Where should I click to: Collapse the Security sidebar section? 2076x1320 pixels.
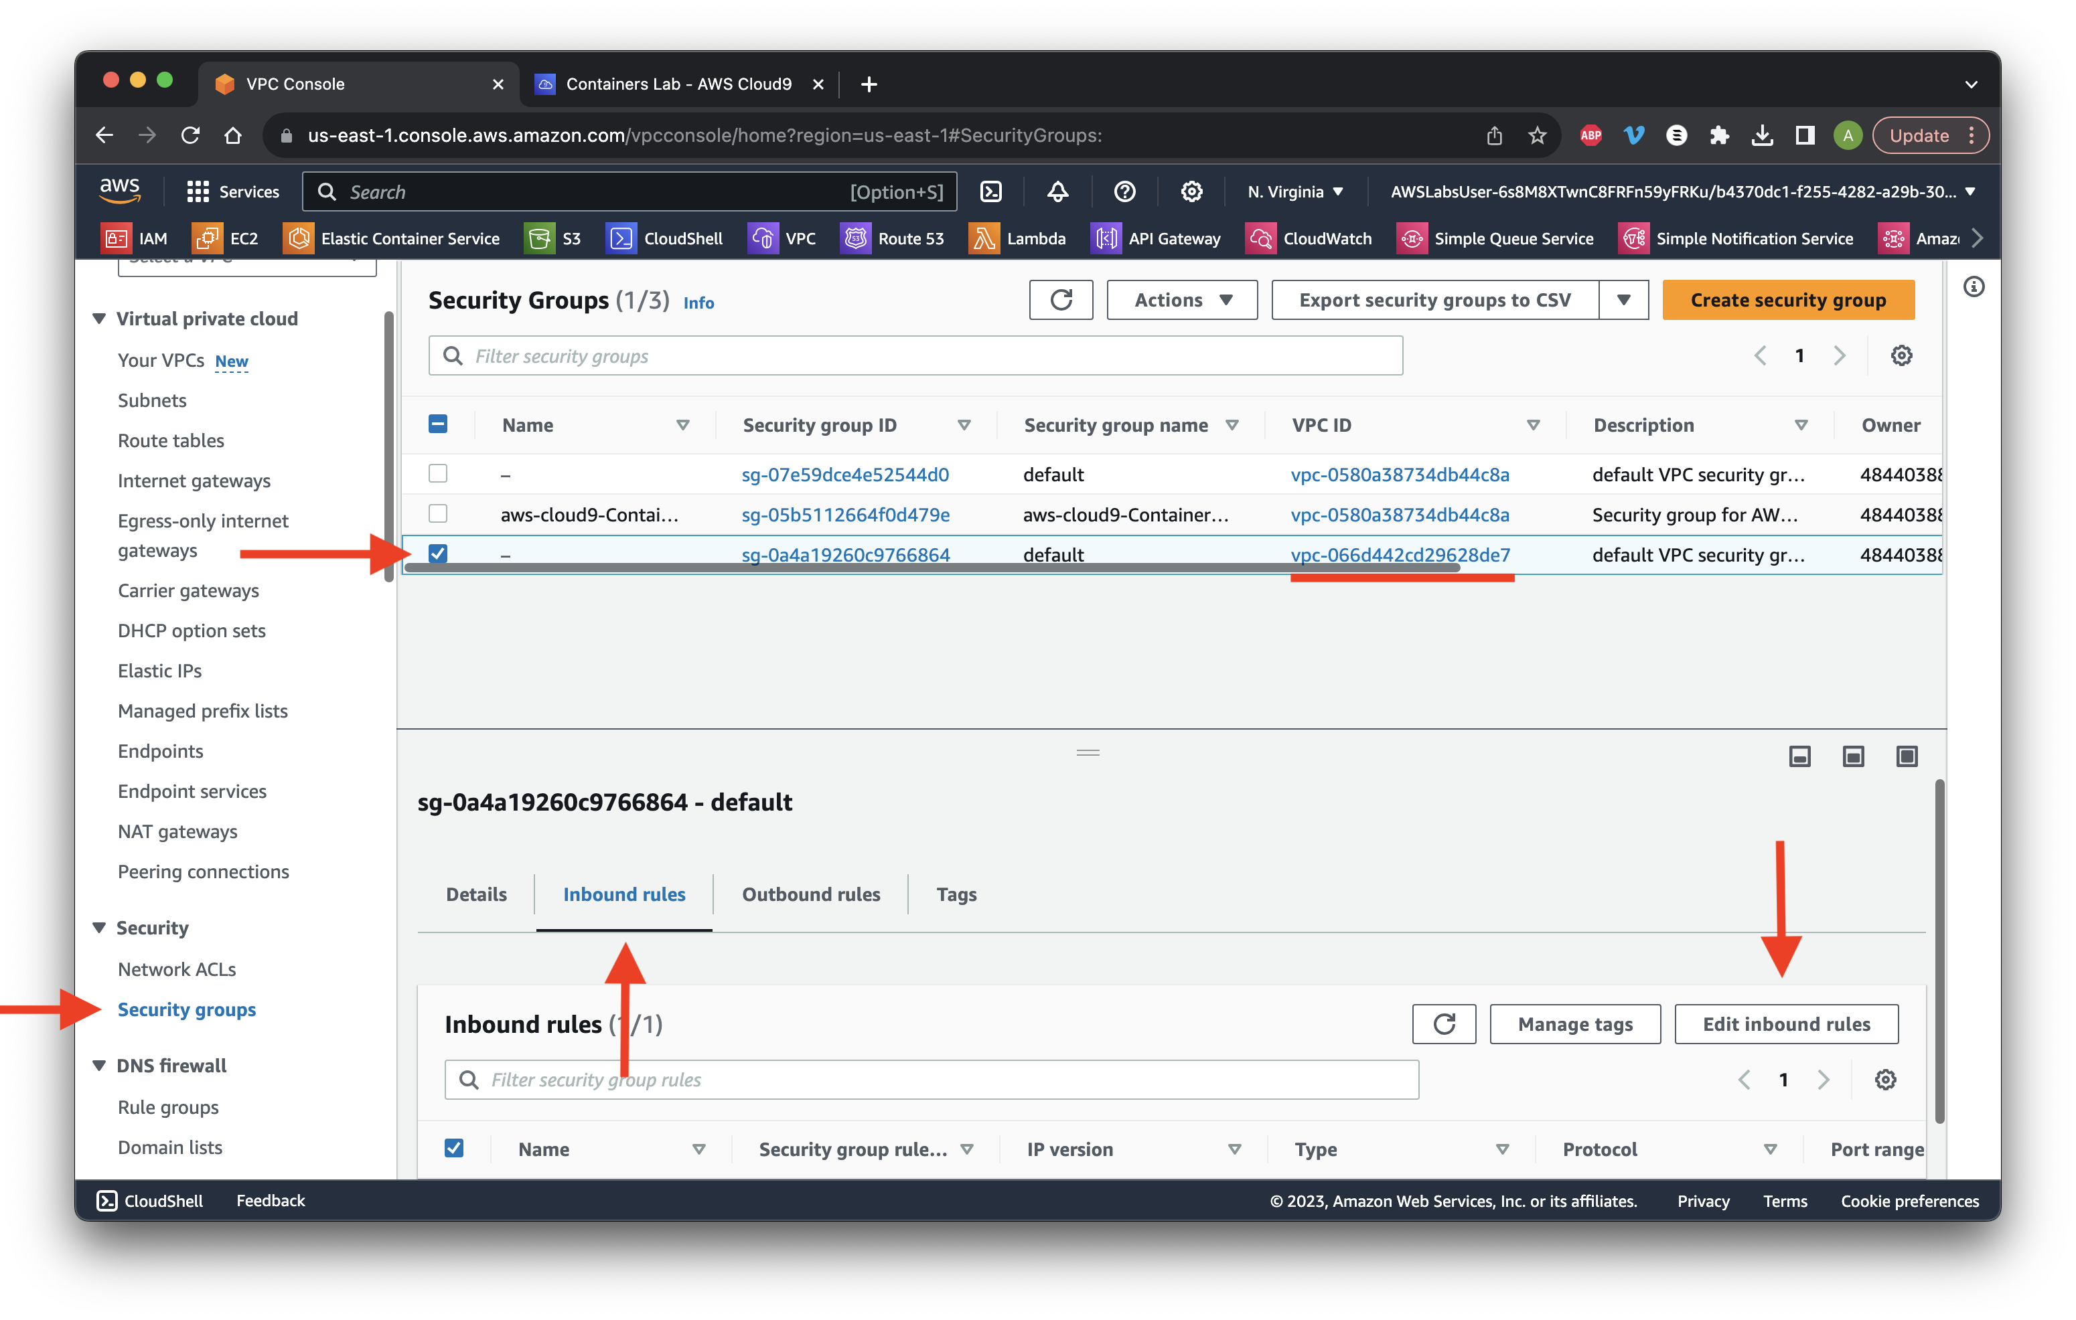[x=99, y=928]
